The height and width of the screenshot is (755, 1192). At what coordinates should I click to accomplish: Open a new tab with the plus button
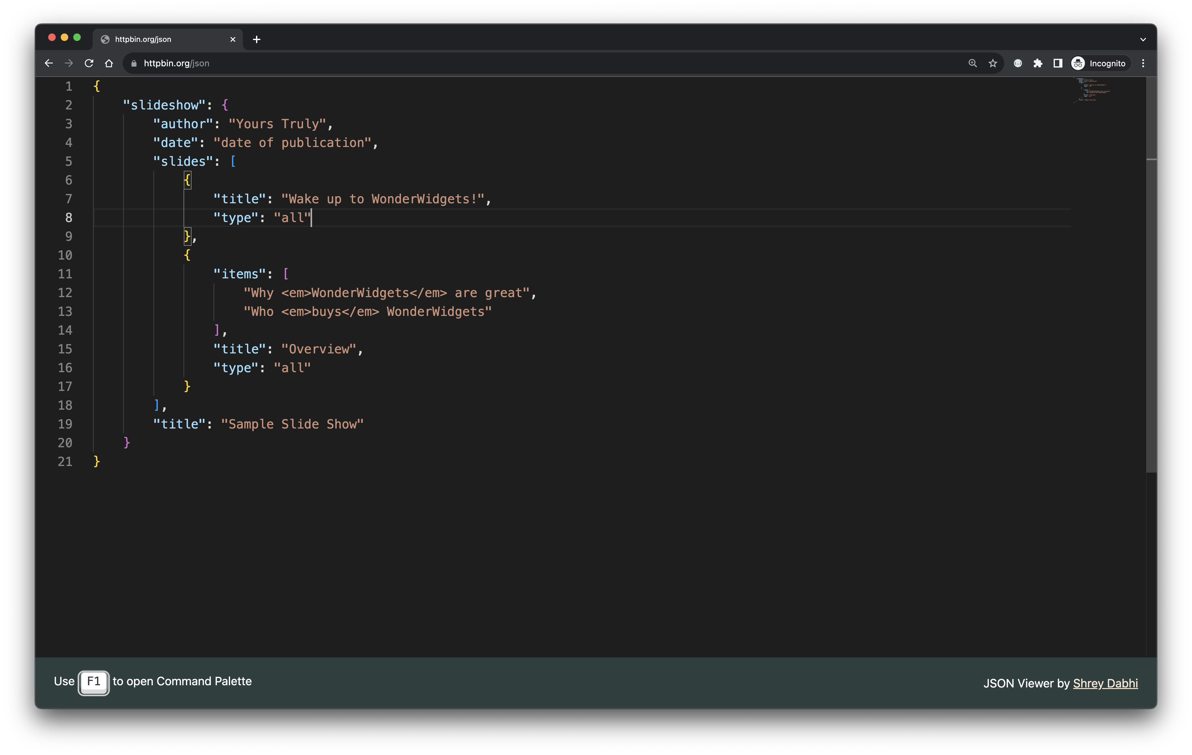256,40
